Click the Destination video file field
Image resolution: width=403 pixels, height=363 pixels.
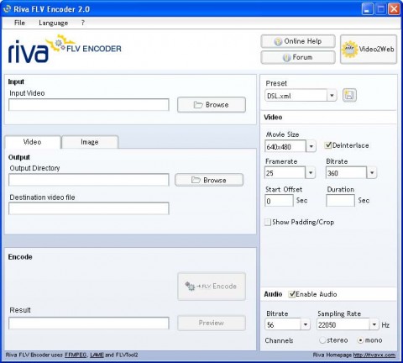point(89,208)
